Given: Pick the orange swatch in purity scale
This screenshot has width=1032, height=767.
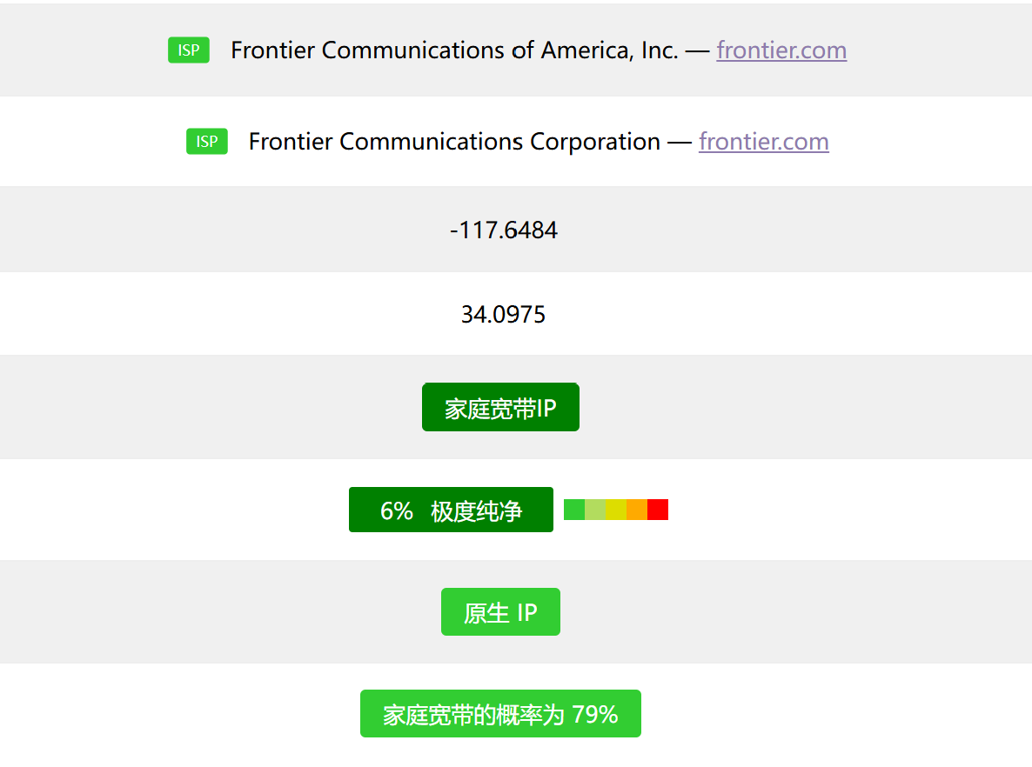Looking at the screenshot, I should tap(637, 510).
